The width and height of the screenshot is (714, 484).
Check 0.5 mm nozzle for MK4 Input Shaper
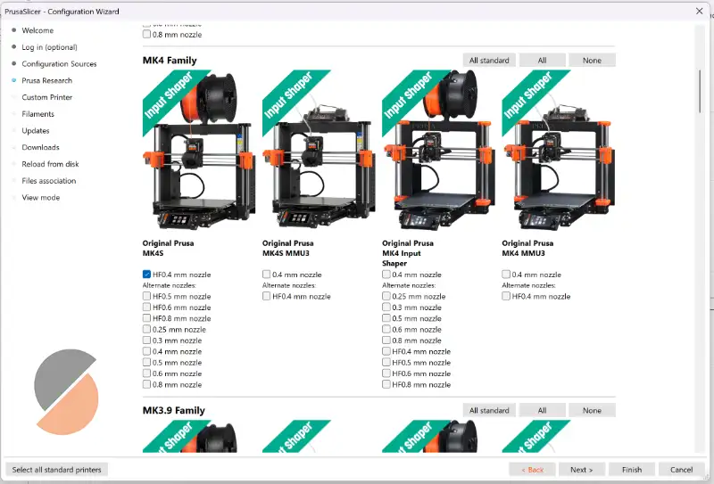(386, 318)
